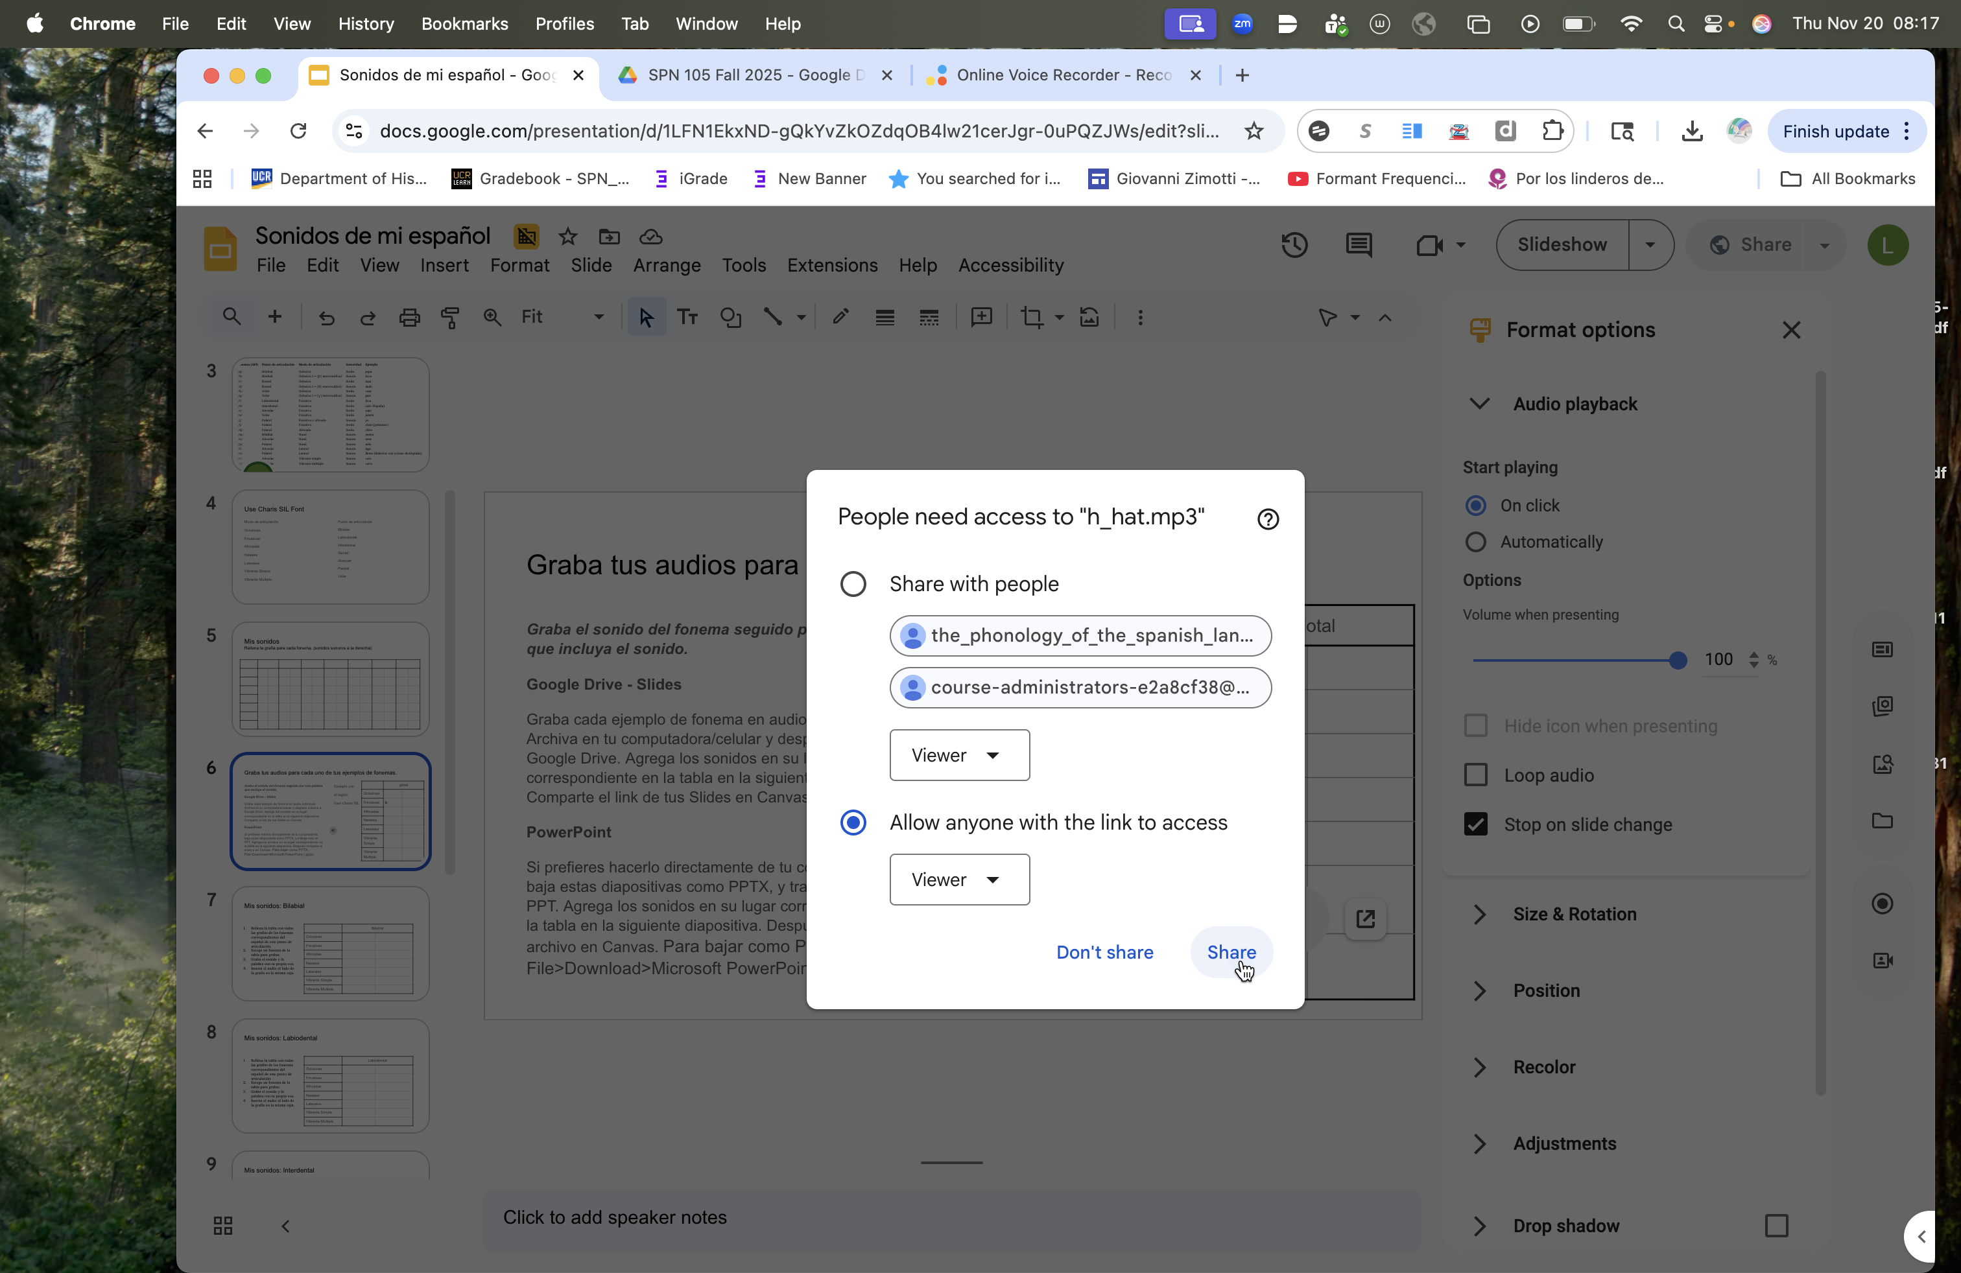Click the volume percentage stepper arrows

point(1753,660)
